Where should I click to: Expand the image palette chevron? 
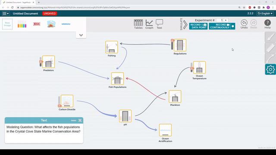coord(81,35)
